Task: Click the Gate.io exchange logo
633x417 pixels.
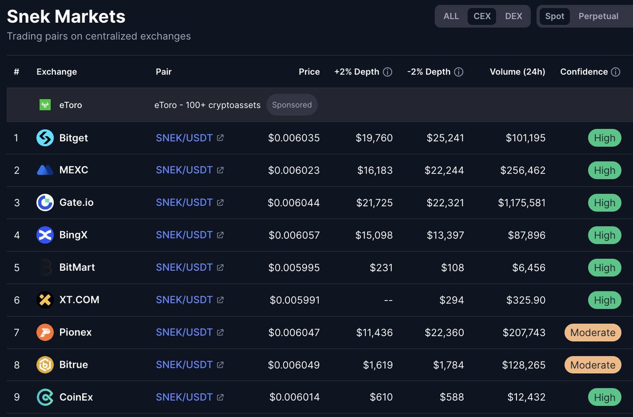Action: 45,203
